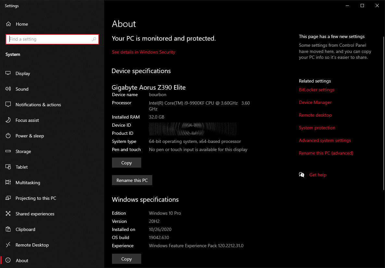This screenshot has width=385, height=268.
Task: Navigate to Storage settings
Action: (x=52, y=151)
